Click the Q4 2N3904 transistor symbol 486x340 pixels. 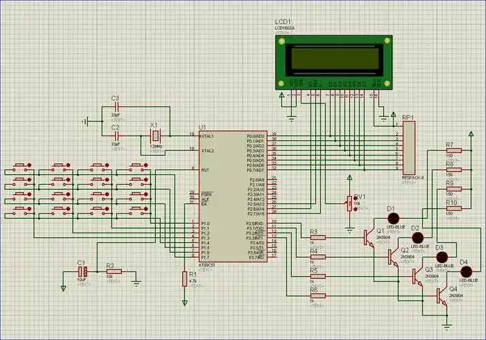441,296
